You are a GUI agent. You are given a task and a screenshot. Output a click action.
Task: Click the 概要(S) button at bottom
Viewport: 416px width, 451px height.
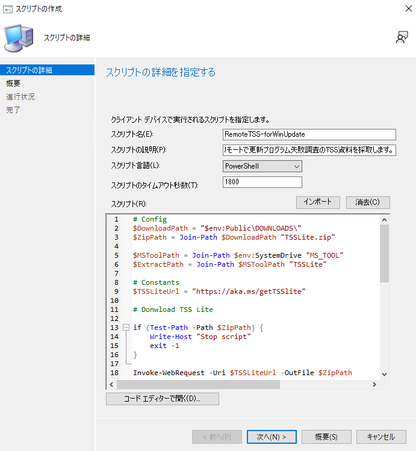pyautogui.click(x=326, y=437)
